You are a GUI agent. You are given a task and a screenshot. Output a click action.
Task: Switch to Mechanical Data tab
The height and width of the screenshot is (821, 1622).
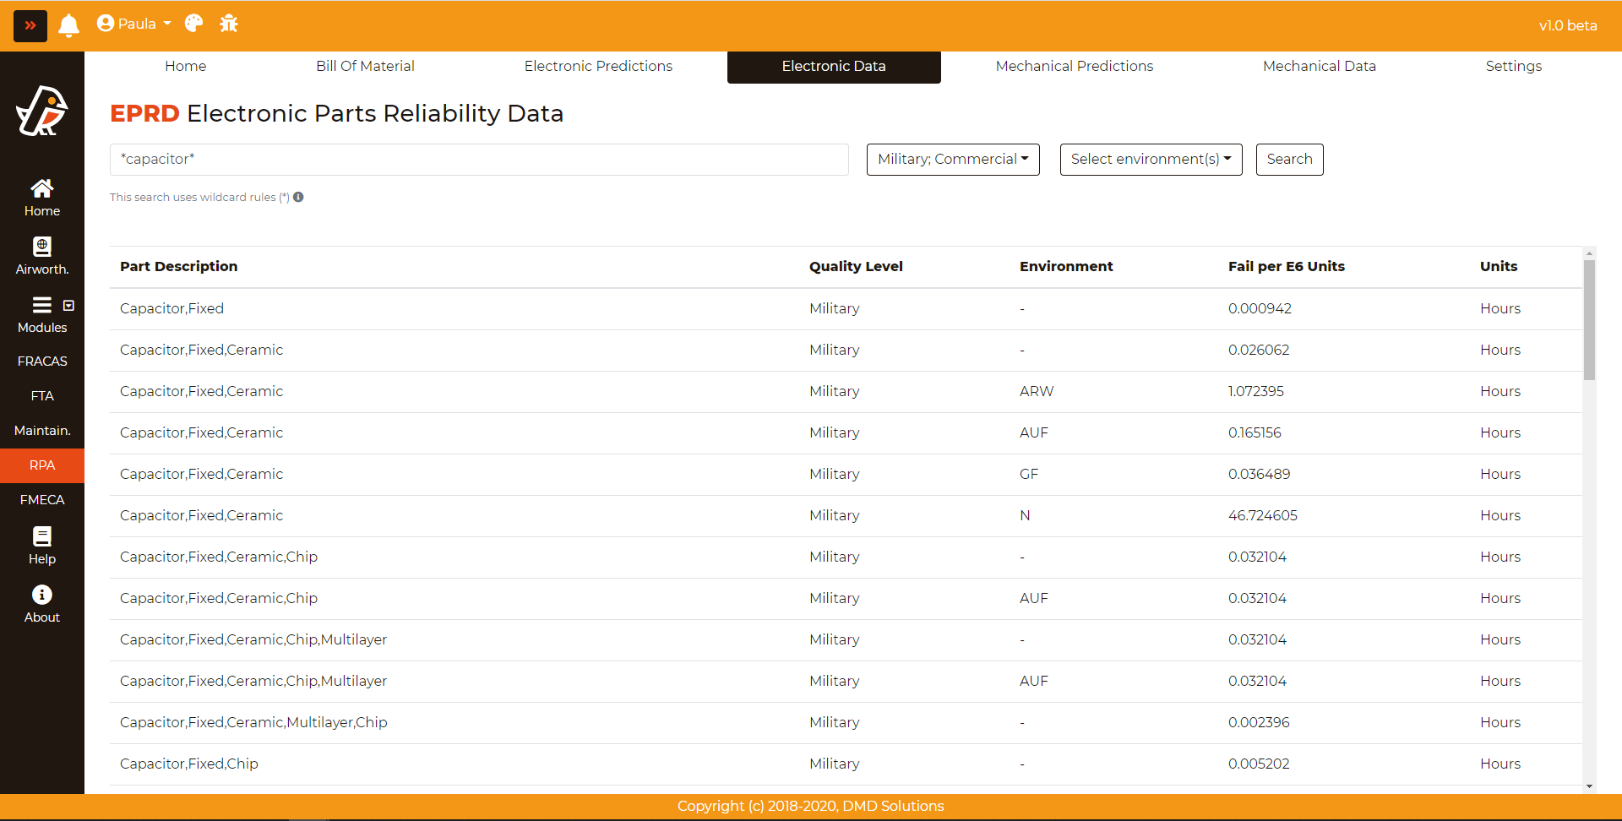coord(1320,66)
